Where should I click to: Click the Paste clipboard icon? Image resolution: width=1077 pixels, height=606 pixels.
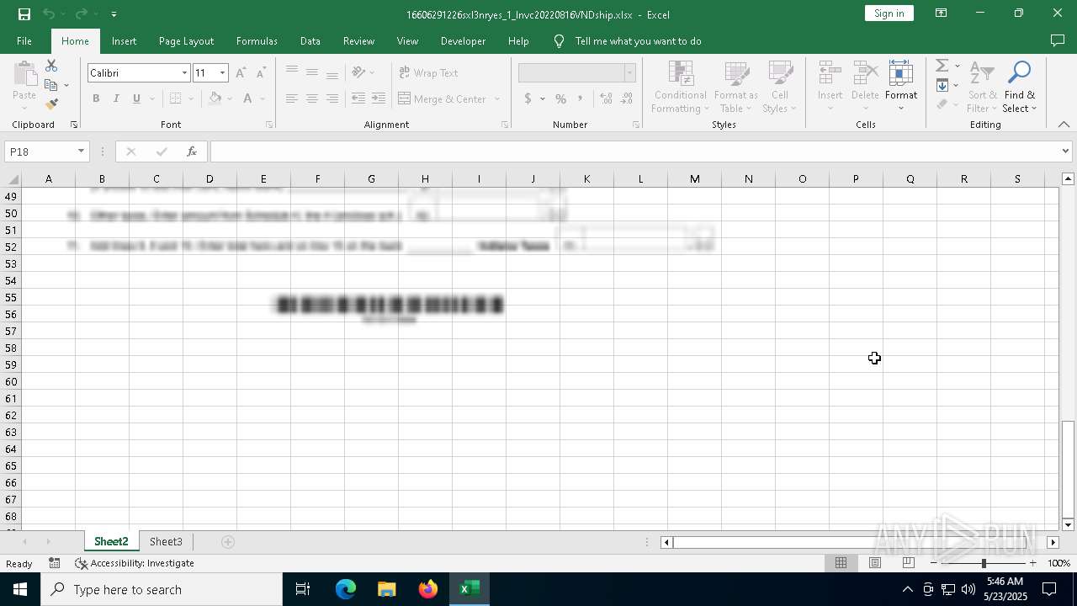tap(24, 74)
